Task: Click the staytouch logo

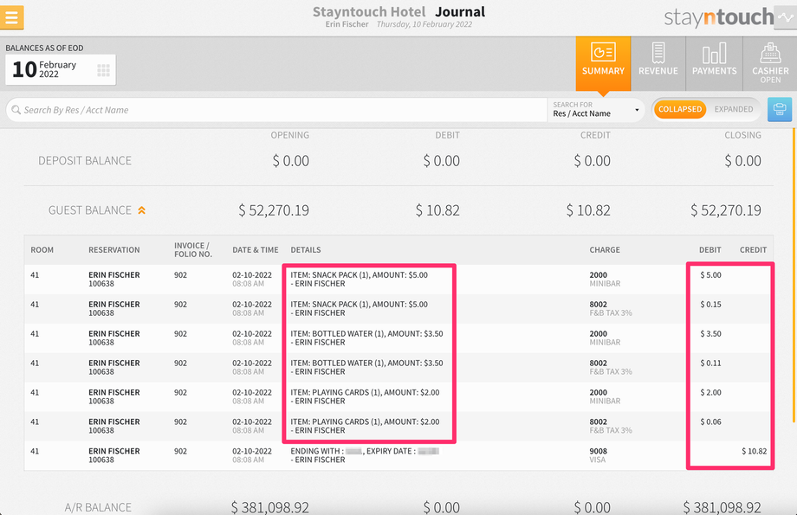Action: [719, 17]
